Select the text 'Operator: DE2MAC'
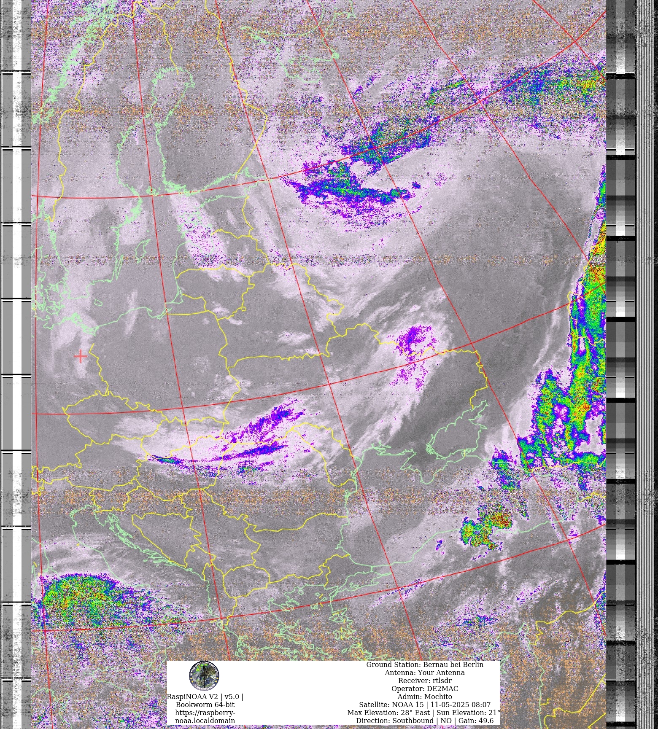This screenshot has width=658, height=729. tap(425, 689)
